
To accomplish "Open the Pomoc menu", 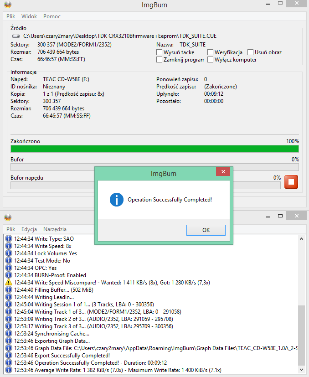I will pyautogui.click(x=51, y=16).
